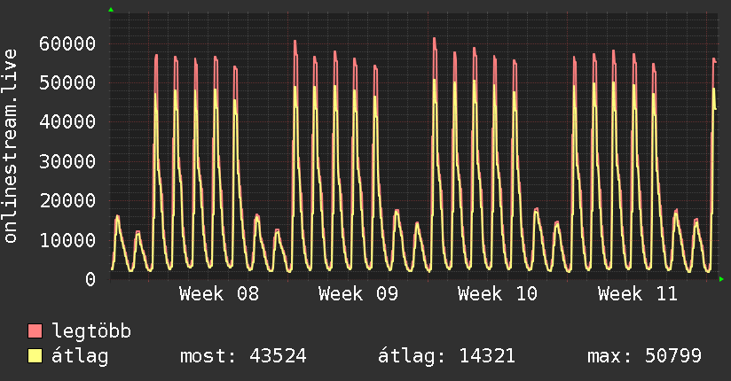
Task: Select the most: 43524 value
Action: 243,356
